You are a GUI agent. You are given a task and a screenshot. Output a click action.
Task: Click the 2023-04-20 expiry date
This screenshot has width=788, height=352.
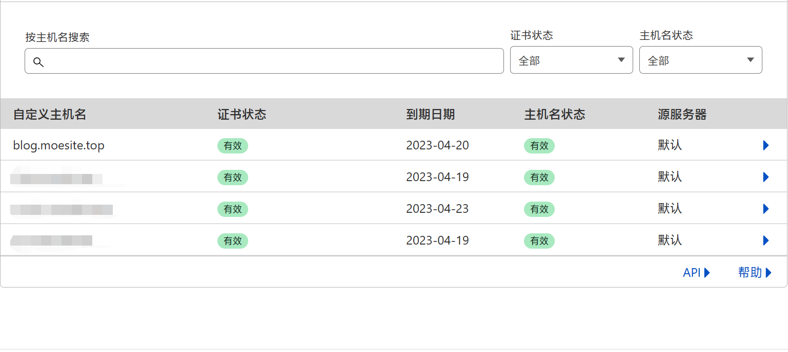(x=437, y=145)
